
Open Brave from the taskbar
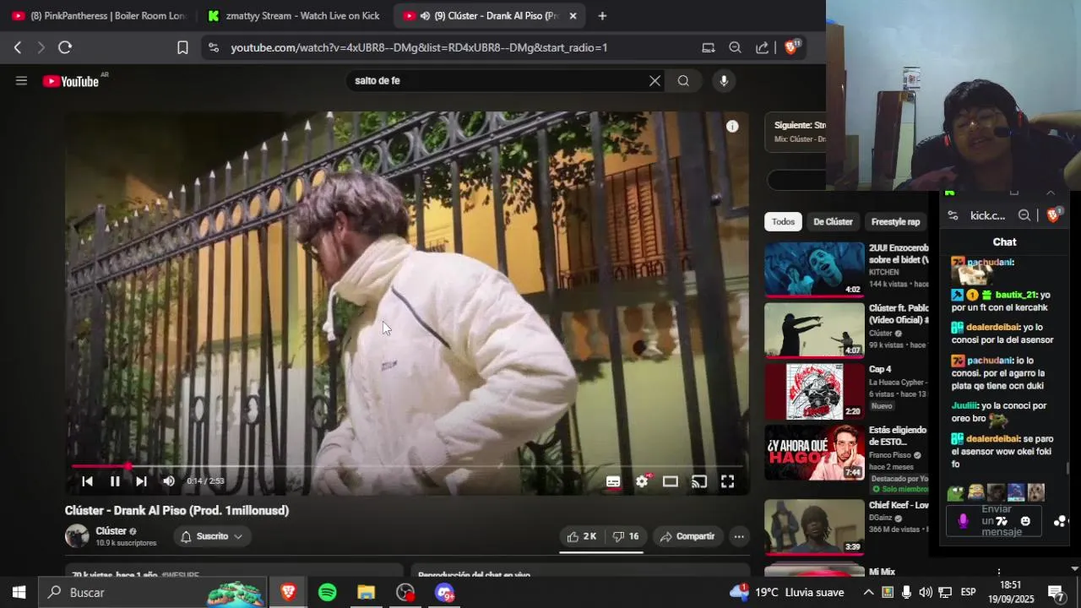(x=288, y=593)
